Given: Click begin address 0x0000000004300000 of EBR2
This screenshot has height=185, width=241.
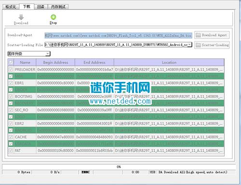Looking at the screenshot, I should [x=55, y=123].
